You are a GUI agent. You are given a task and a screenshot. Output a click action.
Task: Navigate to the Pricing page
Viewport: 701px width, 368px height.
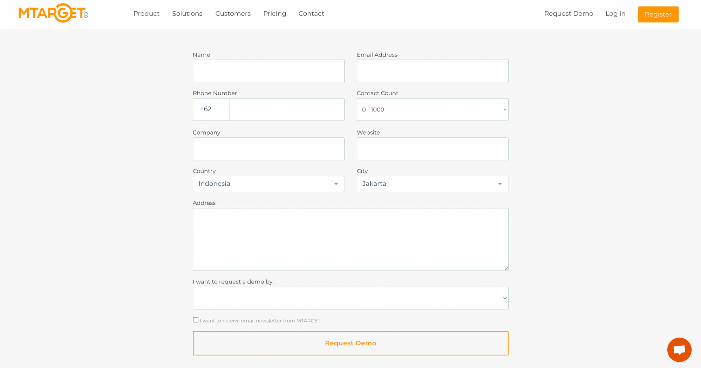click(274, 14)
